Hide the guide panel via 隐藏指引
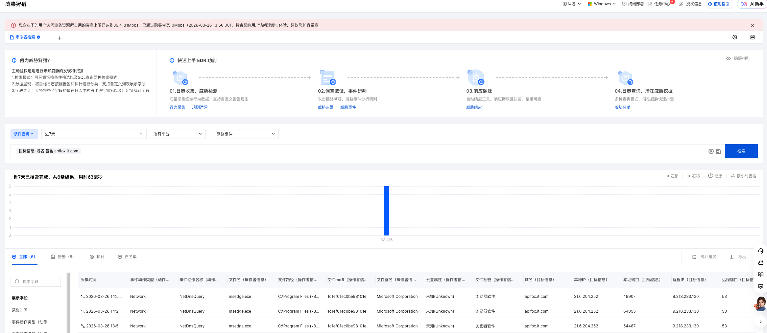The width and height of the screenshot is (767, 333). tap(738, 58)
